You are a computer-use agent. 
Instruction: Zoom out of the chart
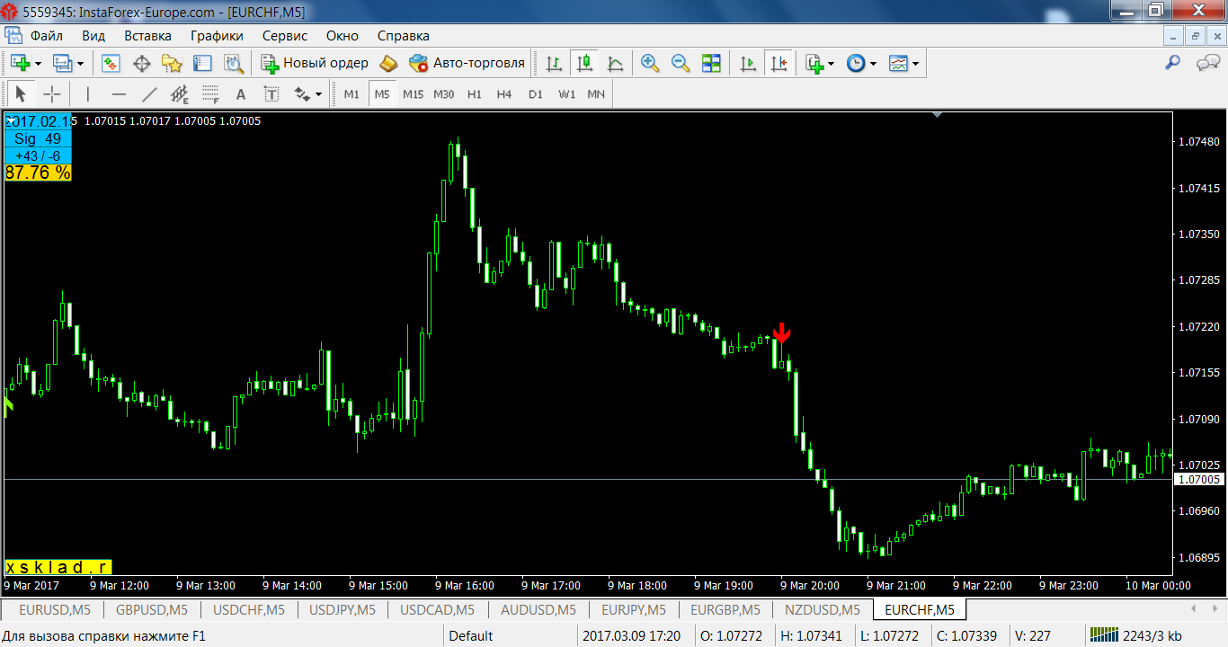point(681,63)
